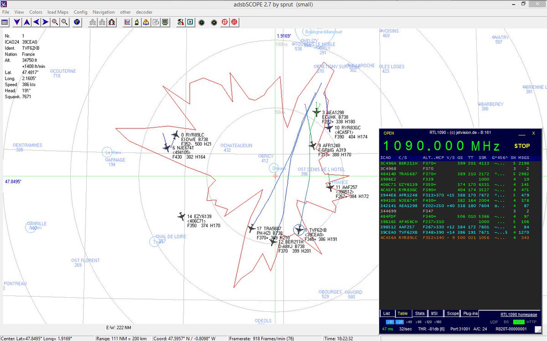
Task: Click the TRA5687 row in the RTL1090 table
Action: point(460,175)
